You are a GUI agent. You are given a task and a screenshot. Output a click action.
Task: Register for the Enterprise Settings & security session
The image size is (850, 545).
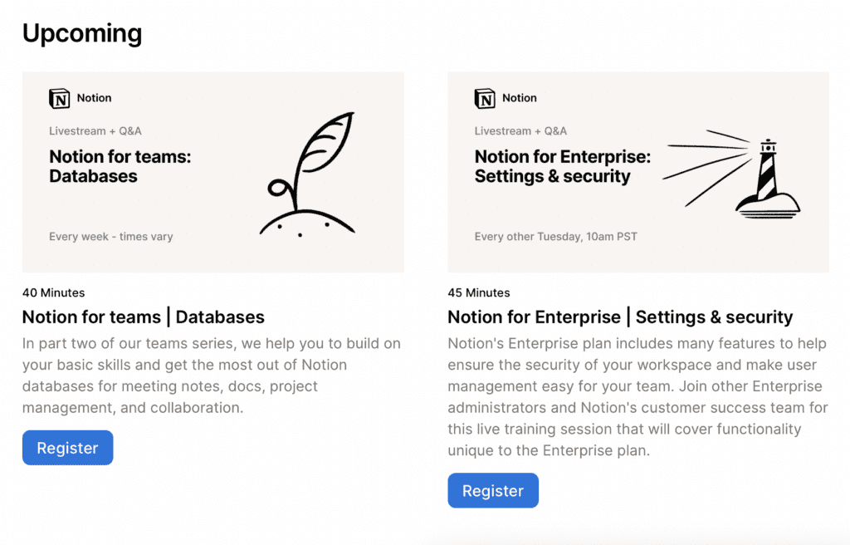click(x=492, y=491)
